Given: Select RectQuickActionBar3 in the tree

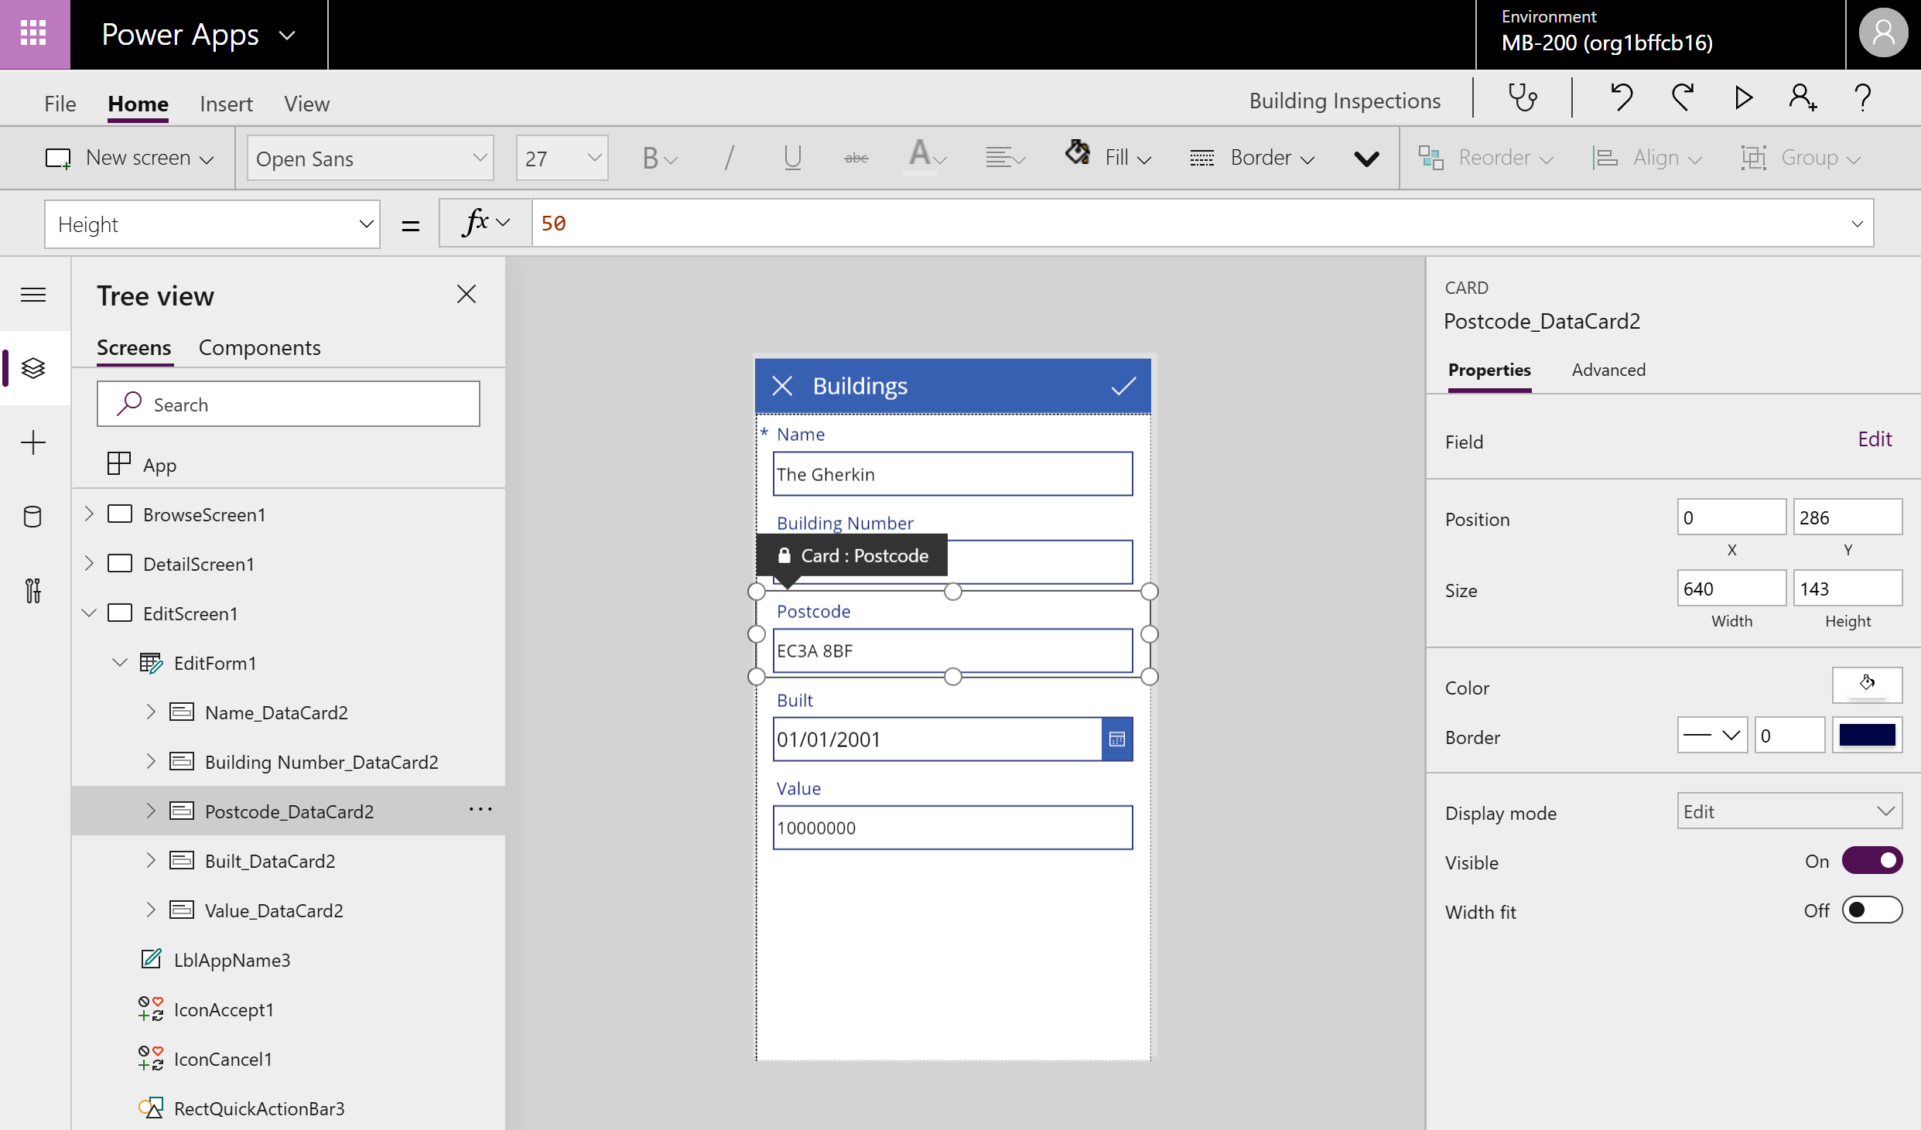Looking at the screenshot, I should (x=259, y=1108).
